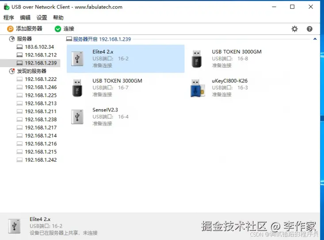324x240 pixels.
Task: Select the 服务器 tree root node
Action: click(24, 38)
